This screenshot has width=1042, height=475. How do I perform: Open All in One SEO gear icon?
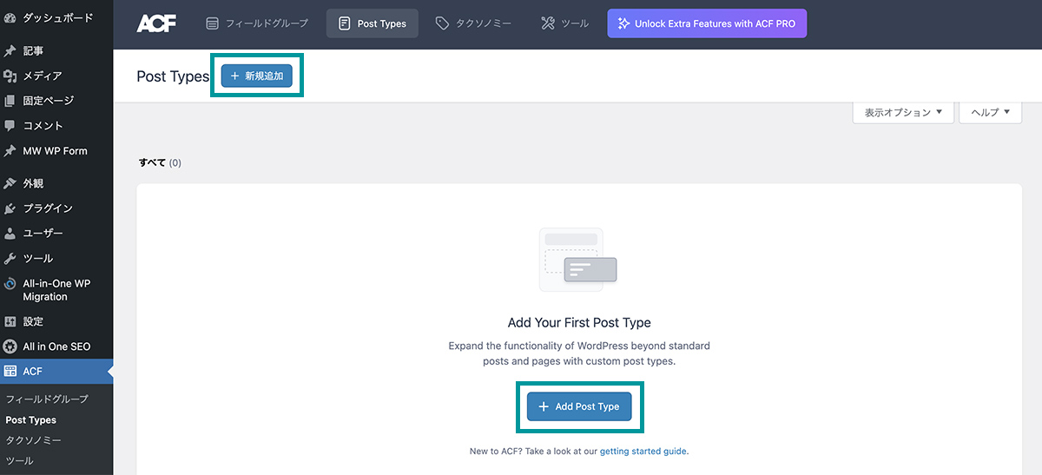10,346
